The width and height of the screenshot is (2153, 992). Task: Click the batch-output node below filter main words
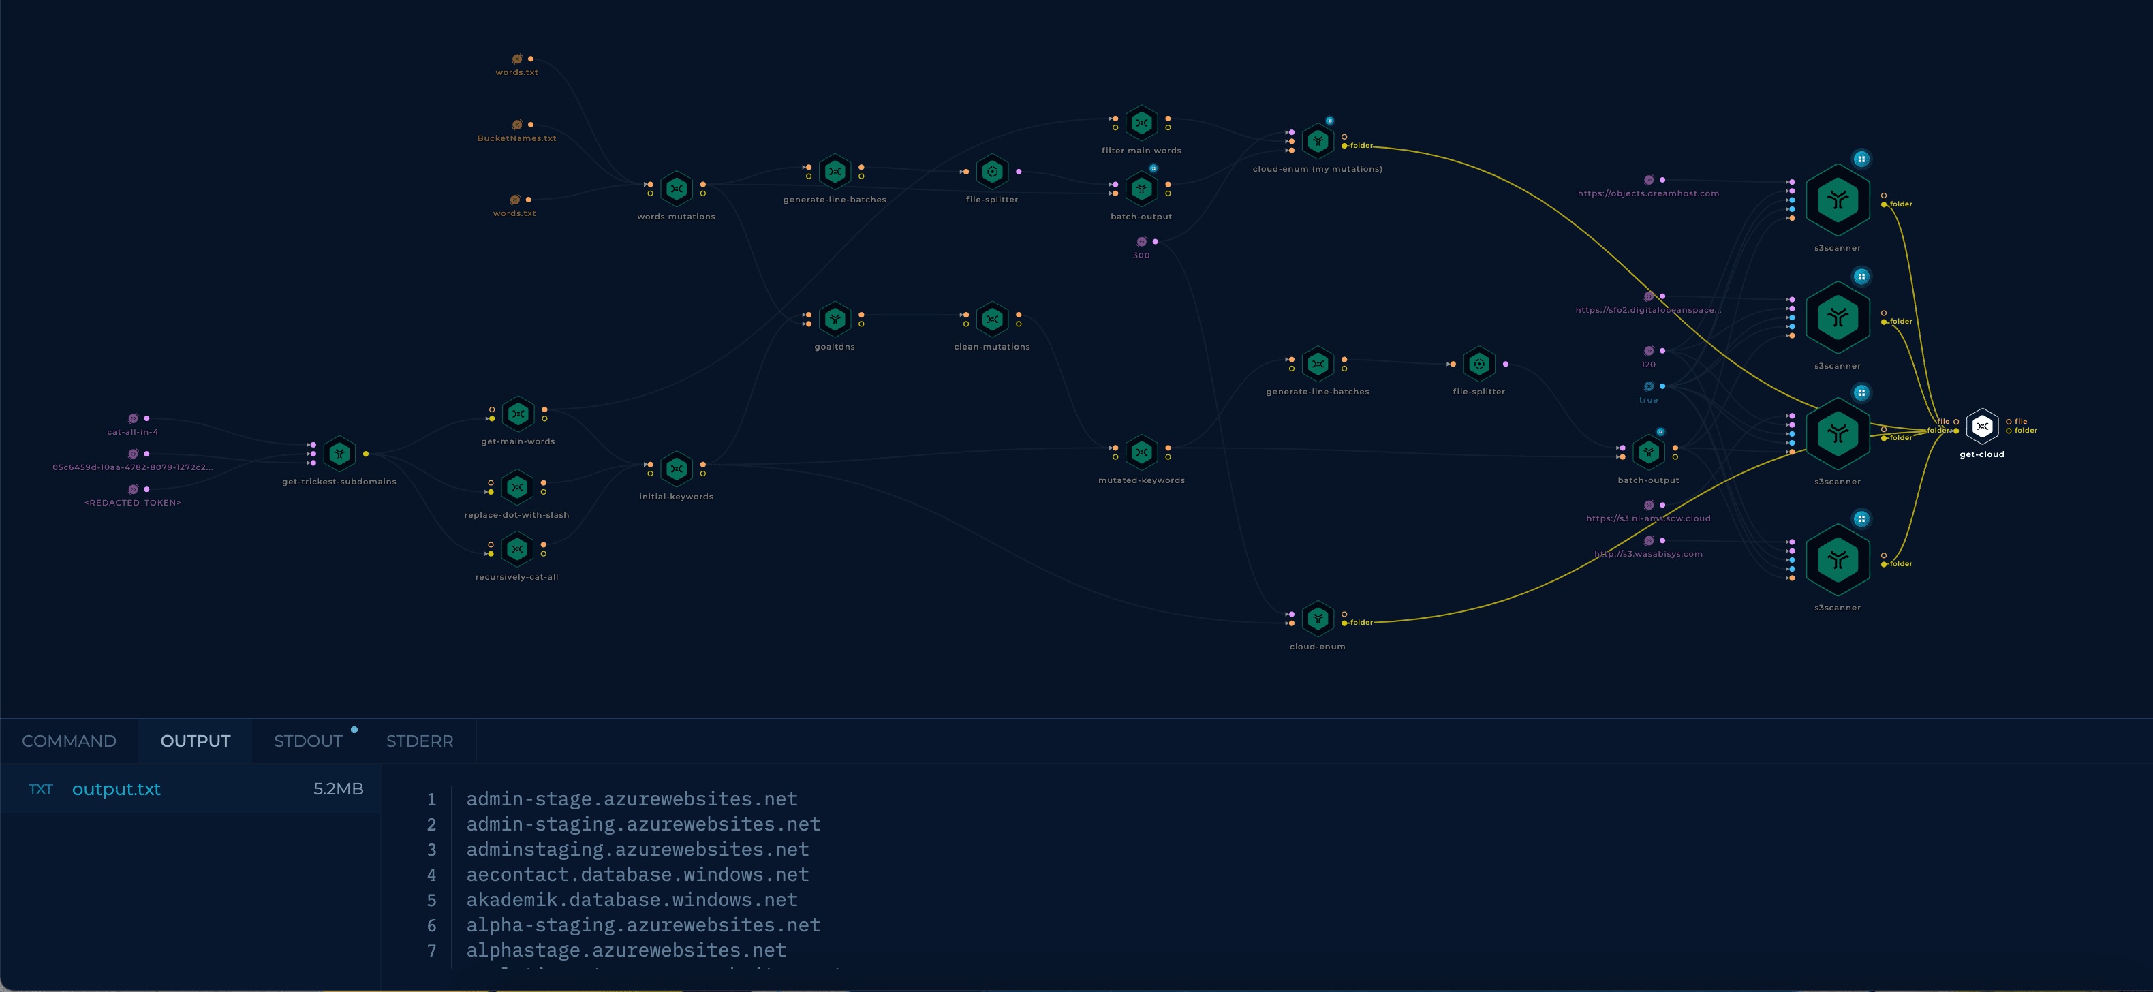click(x=1141, y=189)
